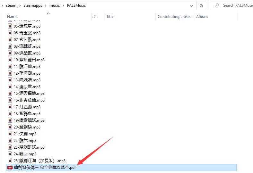Screen dimensions: 253x173
Task: Click mp3 icon of 15-洞天福地.mp3
Action: (x=10, y=93)
